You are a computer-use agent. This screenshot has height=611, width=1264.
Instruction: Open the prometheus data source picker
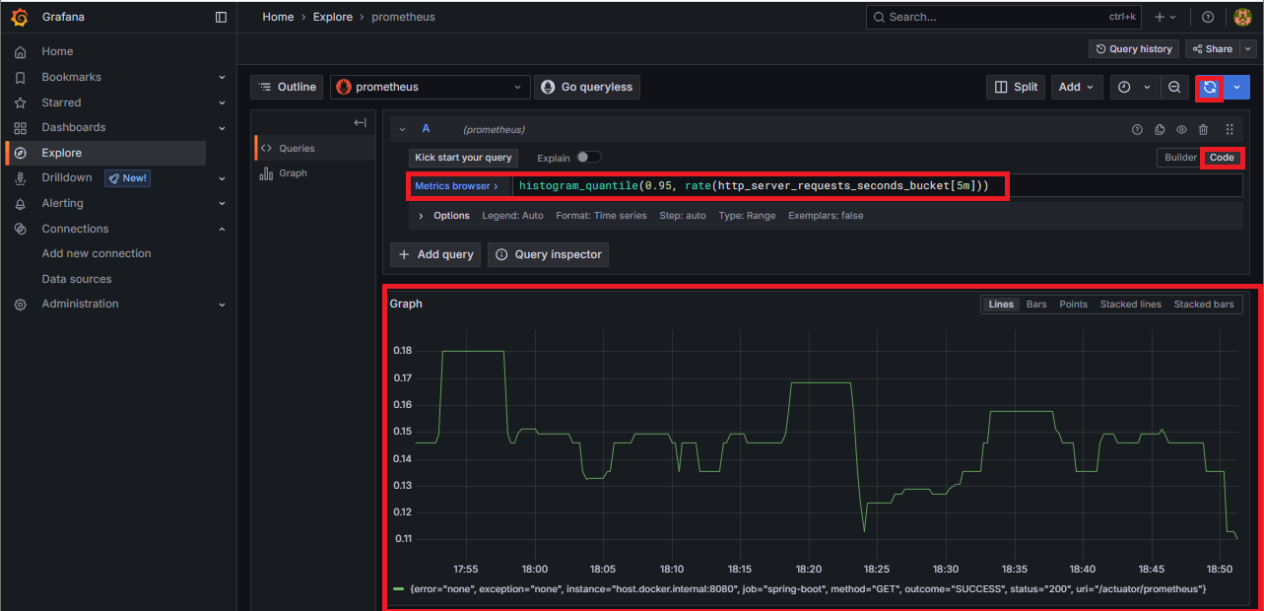pos(431,87)
